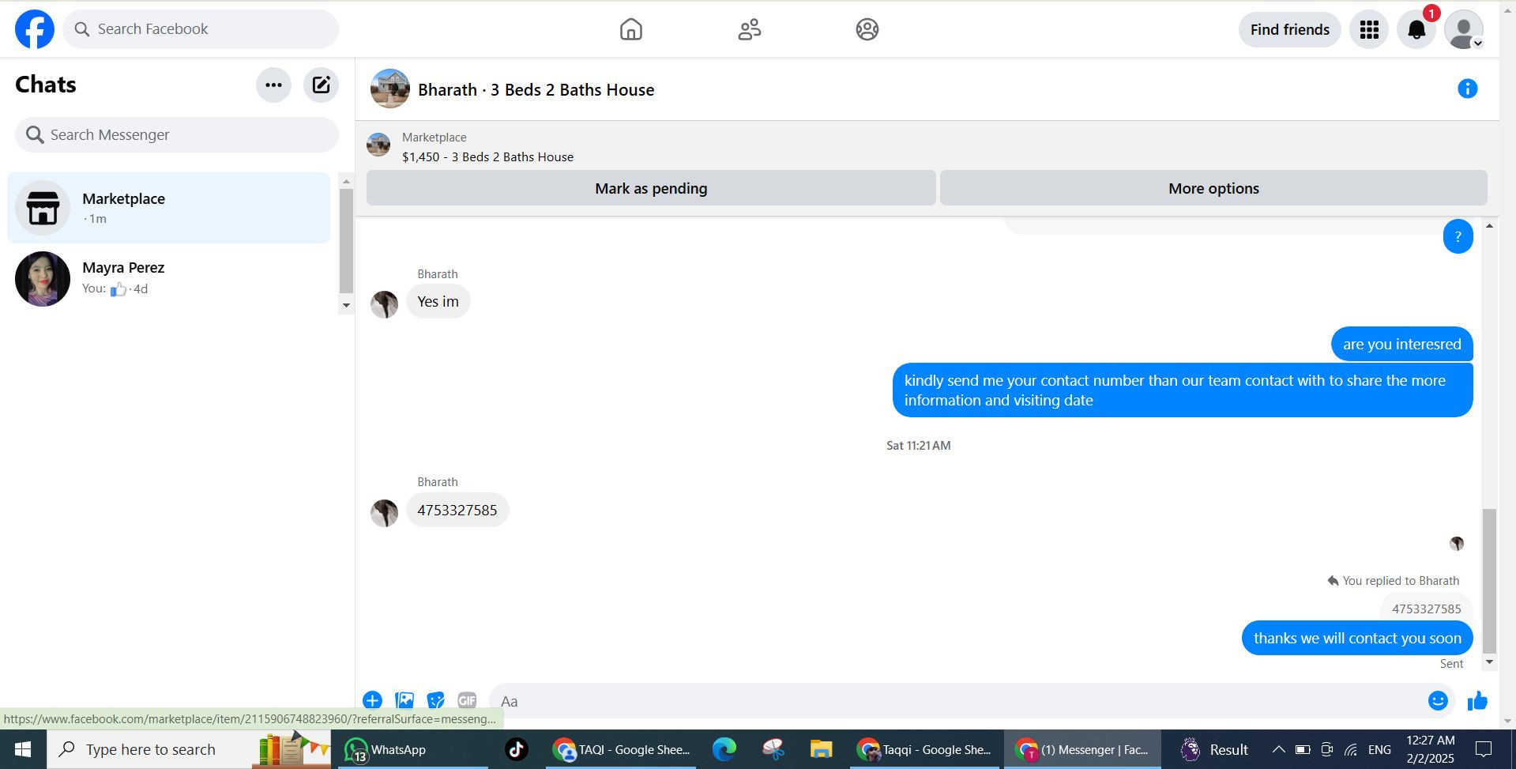Open the clock and date flyout
Image resolution: width=1516 pixels, height=769 pixels.
coord(1430,749)
